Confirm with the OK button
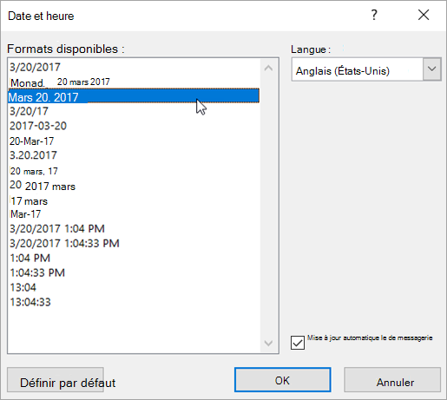The width and height of the screenshot is (447, 400). click(282, 380)
